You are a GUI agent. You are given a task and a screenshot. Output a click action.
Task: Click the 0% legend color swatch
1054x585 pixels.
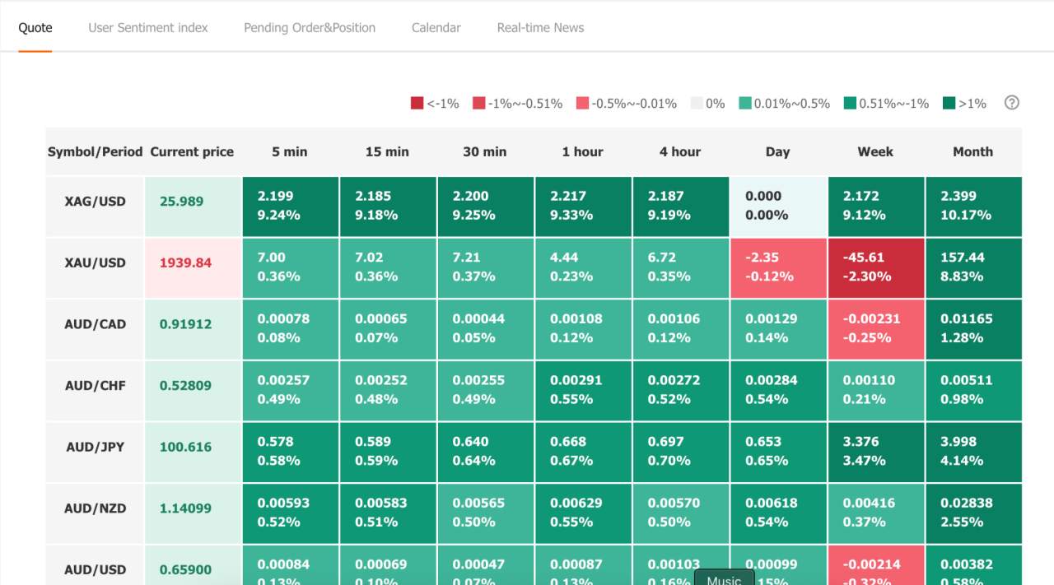697,104
